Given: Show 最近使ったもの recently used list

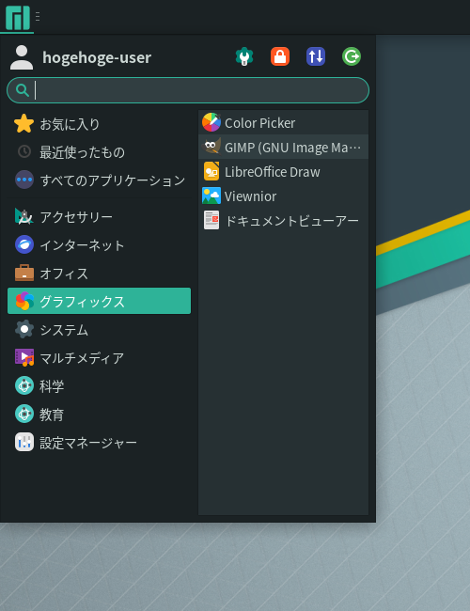Looking at the screenshot, I should point(99,152).
